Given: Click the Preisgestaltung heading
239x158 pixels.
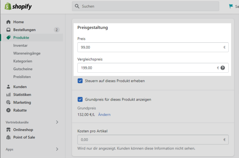Looking at the screenshot, I should (x=93, y=28).
